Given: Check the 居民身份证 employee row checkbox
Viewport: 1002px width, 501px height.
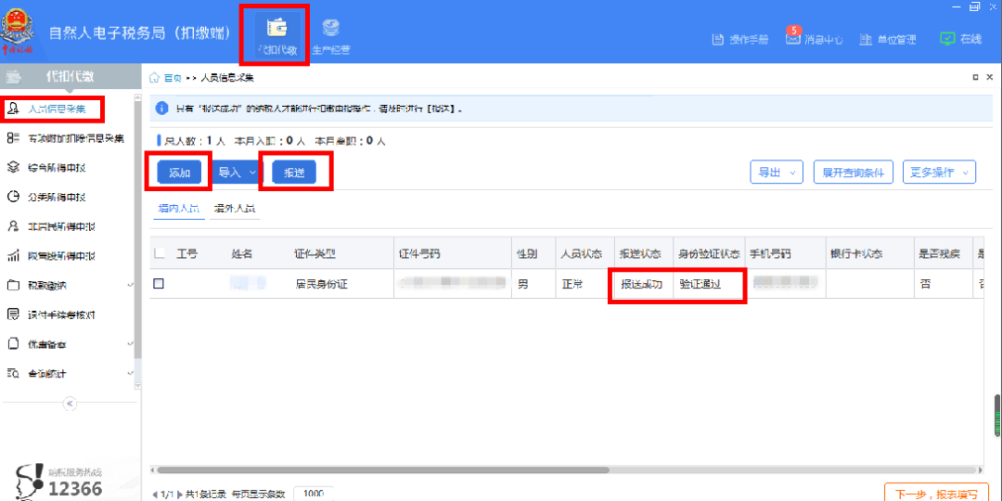Looking at the screenshot, I should coord(159,285).
